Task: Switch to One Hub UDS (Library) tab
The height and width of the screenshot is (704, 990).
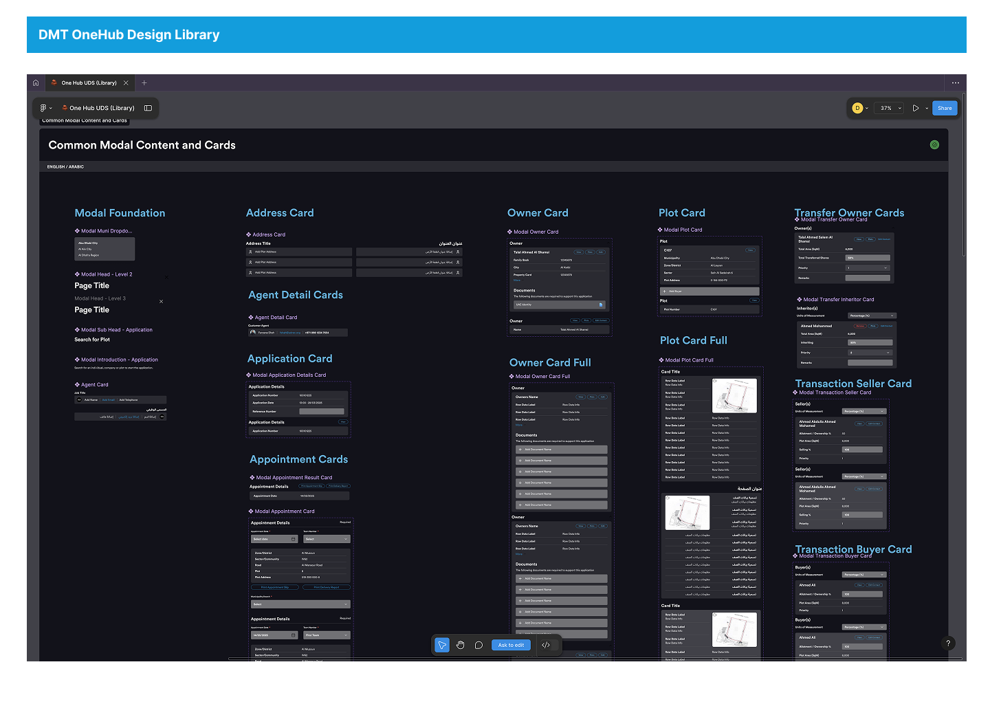Action: (89, 82)
